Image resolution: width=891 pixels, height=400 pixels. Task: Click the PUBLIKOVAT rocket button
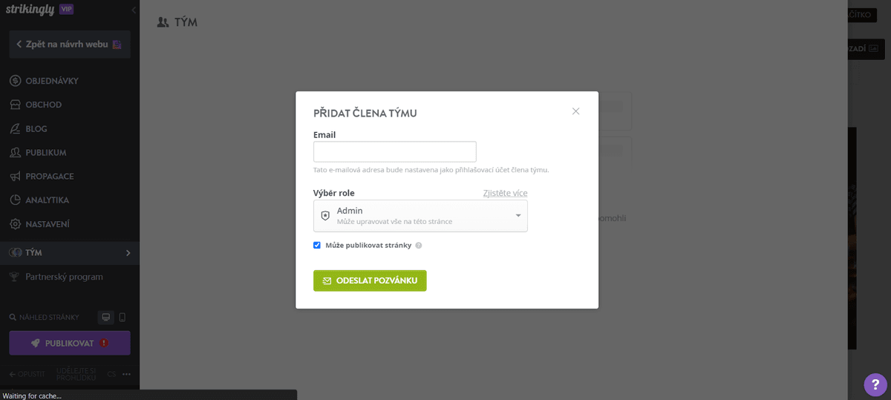coord(70,343)
